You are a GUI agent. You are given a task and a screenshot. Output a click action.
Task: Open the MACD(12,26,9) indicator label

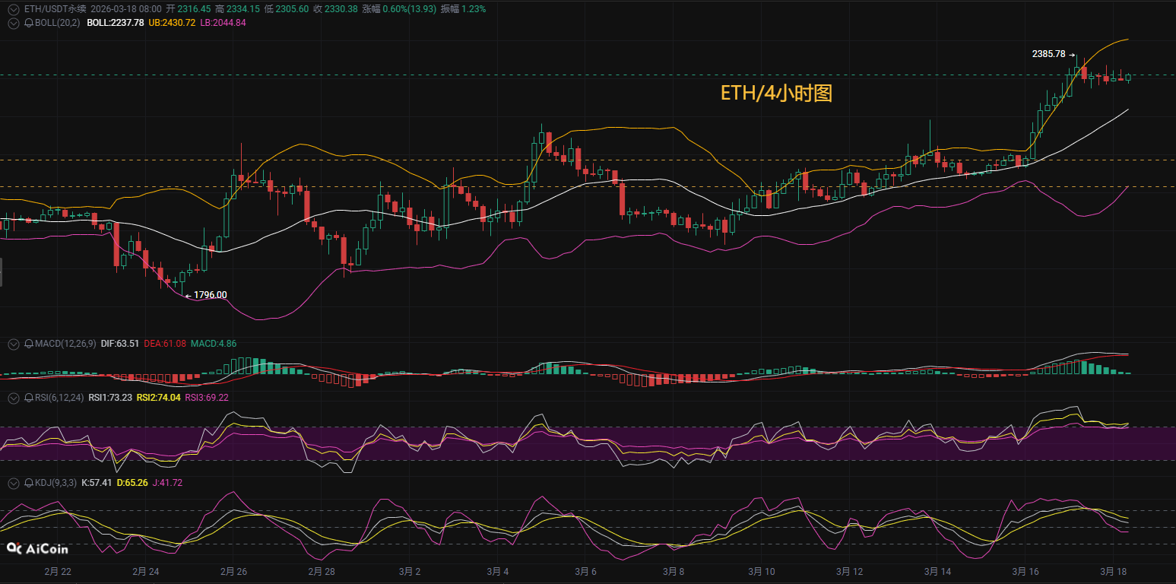click(65, 344)
